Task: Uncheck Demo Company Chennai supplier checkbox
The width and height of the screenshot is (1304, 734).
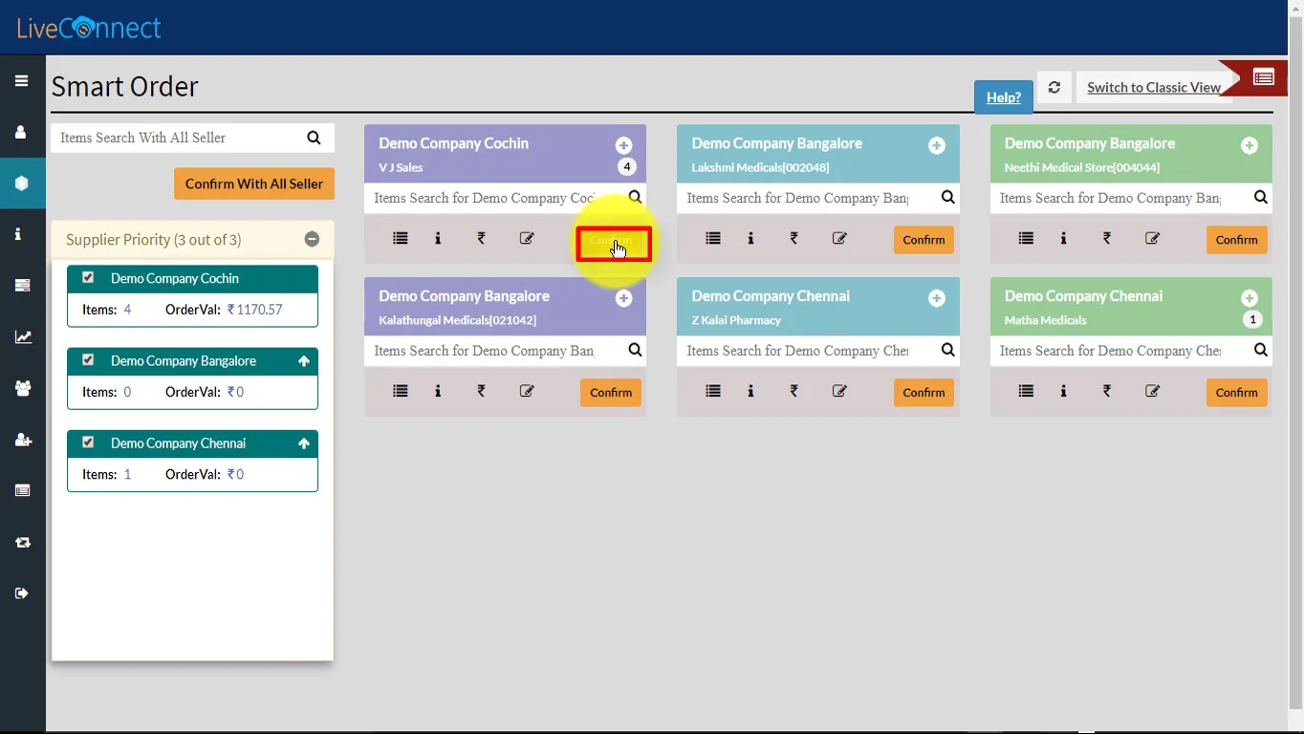Action: pyautogui.click(x=88, y=442)
